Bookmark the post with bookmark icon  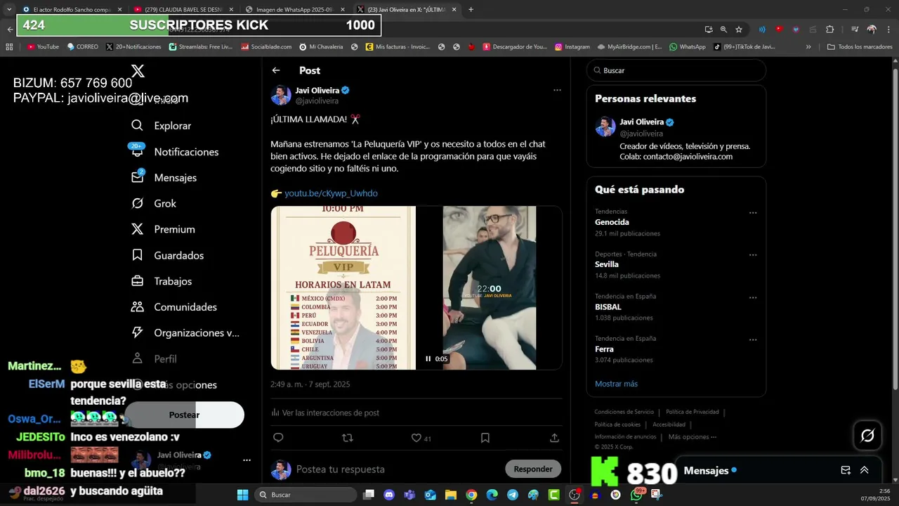pos(485,438)
